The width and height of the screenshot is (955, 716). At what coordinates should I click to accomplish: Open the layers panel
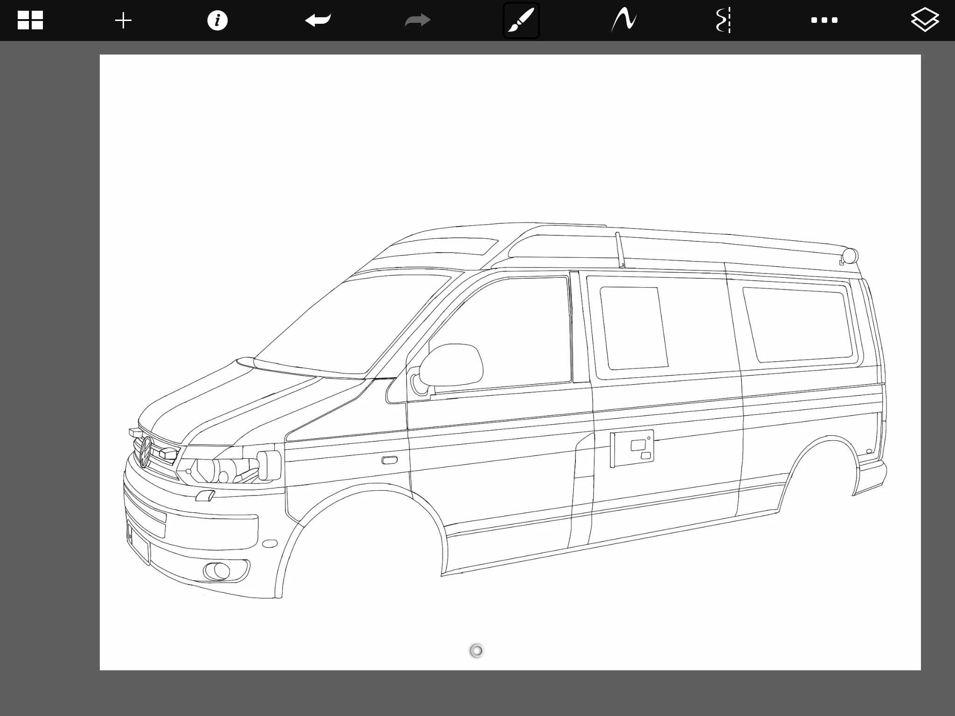[925, 21]
